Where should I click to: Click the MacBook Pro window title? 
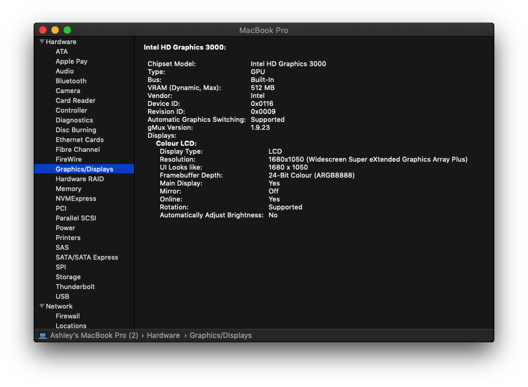click(264, 31)
